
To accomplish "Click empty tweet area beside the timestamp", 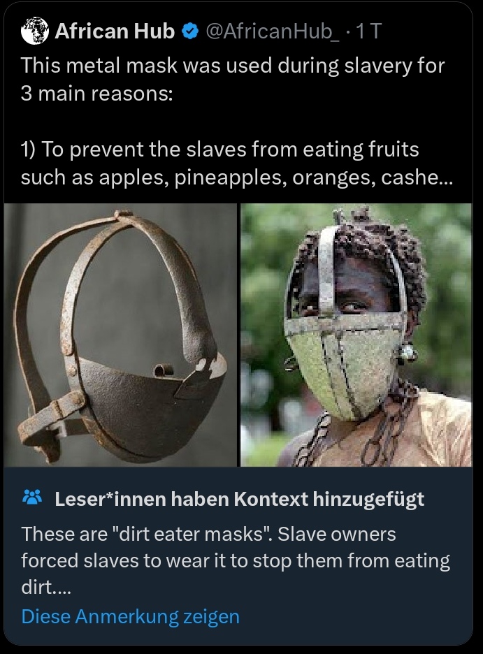I will [426, 31].
